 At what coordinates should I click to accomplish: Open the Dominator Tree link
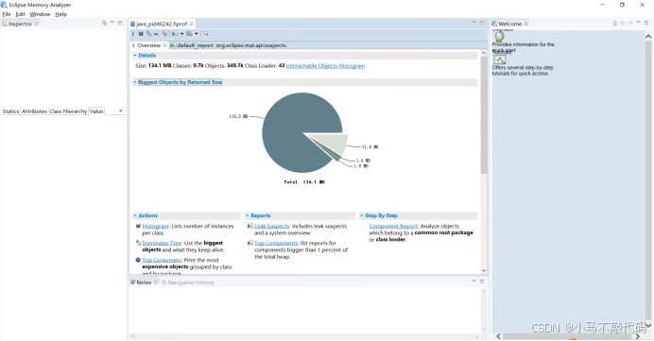coord(162,243)
